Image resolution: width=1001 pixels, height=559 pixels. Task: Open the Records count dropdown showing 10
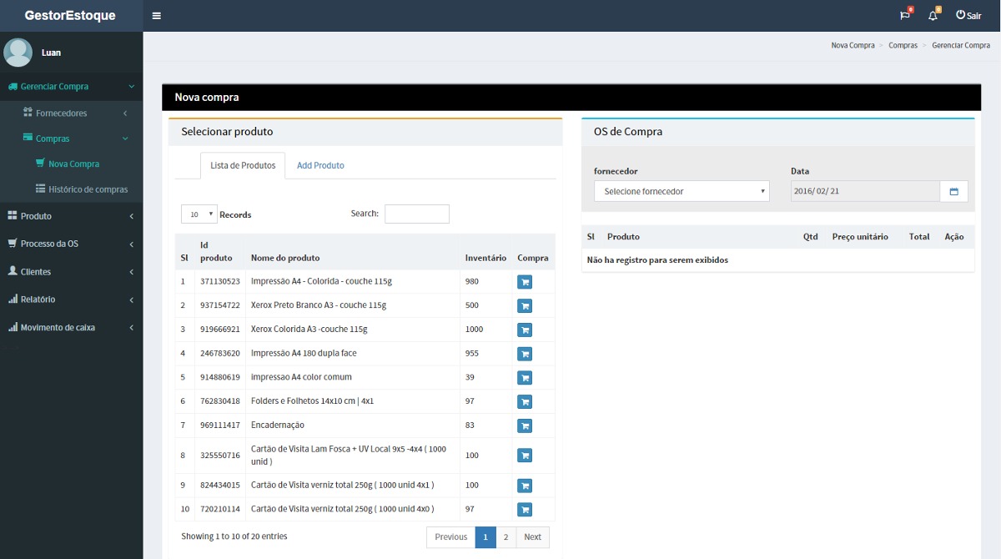click(x=199, y=214)
